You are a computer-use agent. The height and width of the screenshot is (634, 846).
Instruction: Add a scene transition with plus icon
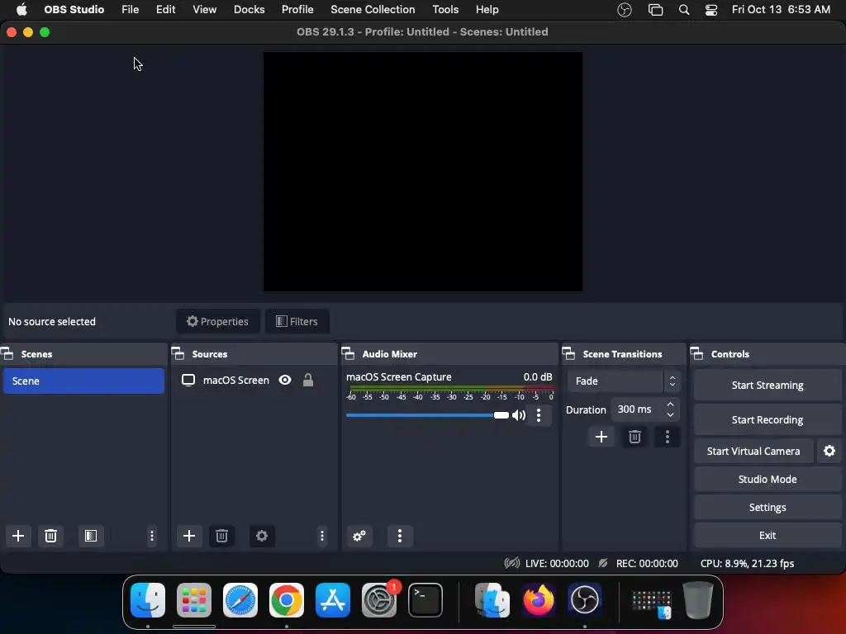[601, 437]
